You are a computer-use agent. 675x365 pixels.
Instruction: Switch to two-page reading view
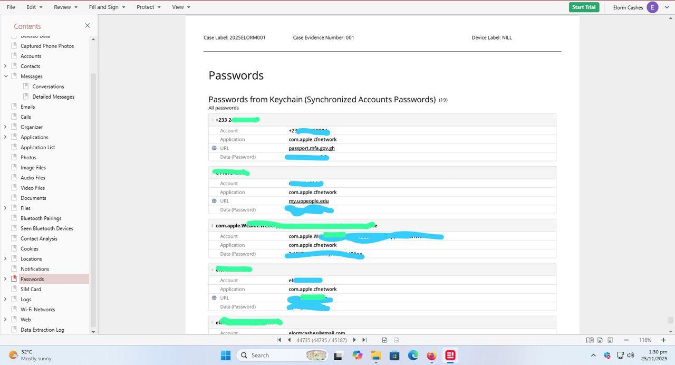click(x=590, y=340)
